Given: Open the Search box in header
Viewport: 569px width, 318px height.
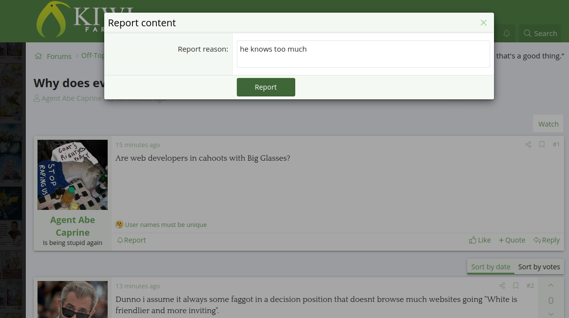Looking at the screenshot, I should [x=540, y=34].
